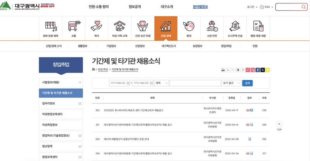The width and height of the screenshot is (310, 161).
Task: Focus the start date YYYY-MM-DD field
Action: [119, 83]
